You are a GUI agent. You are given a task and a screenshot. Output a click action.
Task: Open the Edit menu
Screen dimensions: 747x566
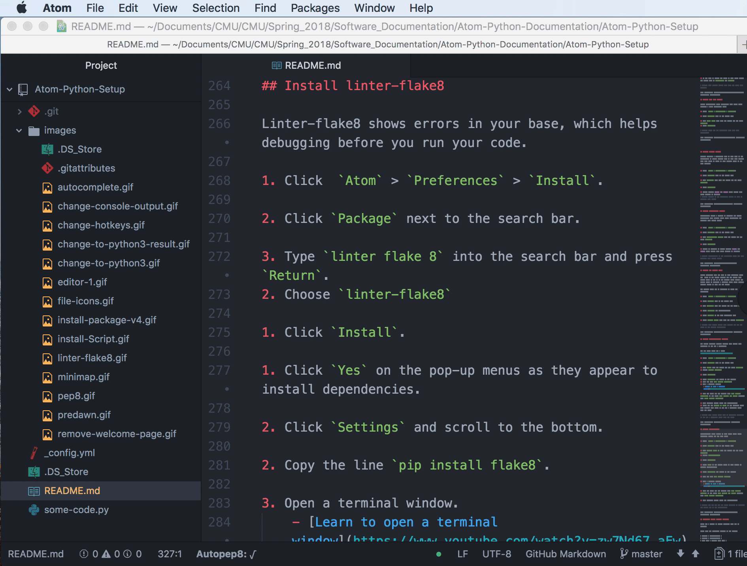(x=128, y=8)
